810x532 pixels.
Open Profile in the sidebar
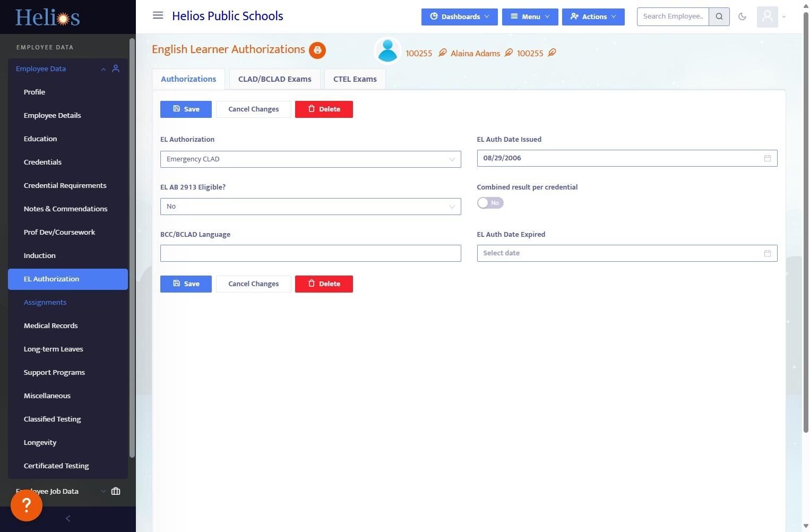[x=68, y=92]
